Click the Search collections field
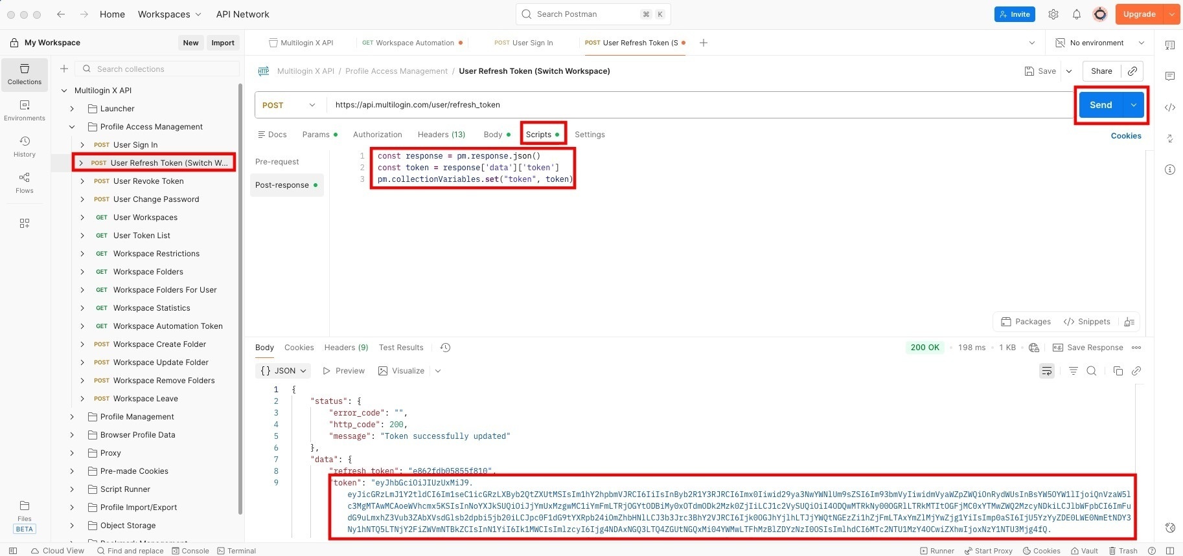This screenshot has height=556, width=1183. (x=157, y=69)
